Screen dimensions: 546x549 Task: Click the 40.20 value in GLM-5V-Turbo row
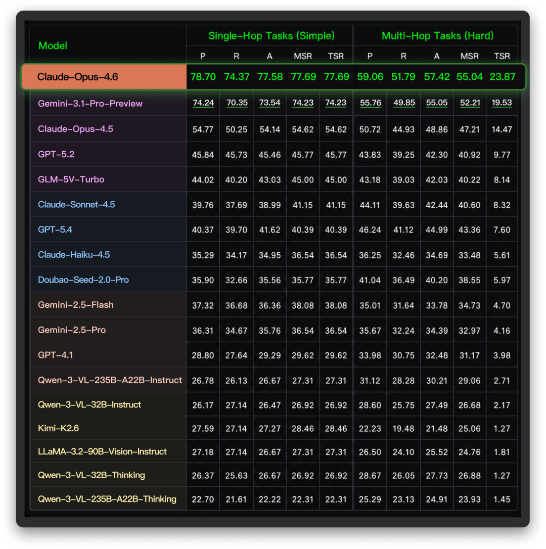point(237,180)
